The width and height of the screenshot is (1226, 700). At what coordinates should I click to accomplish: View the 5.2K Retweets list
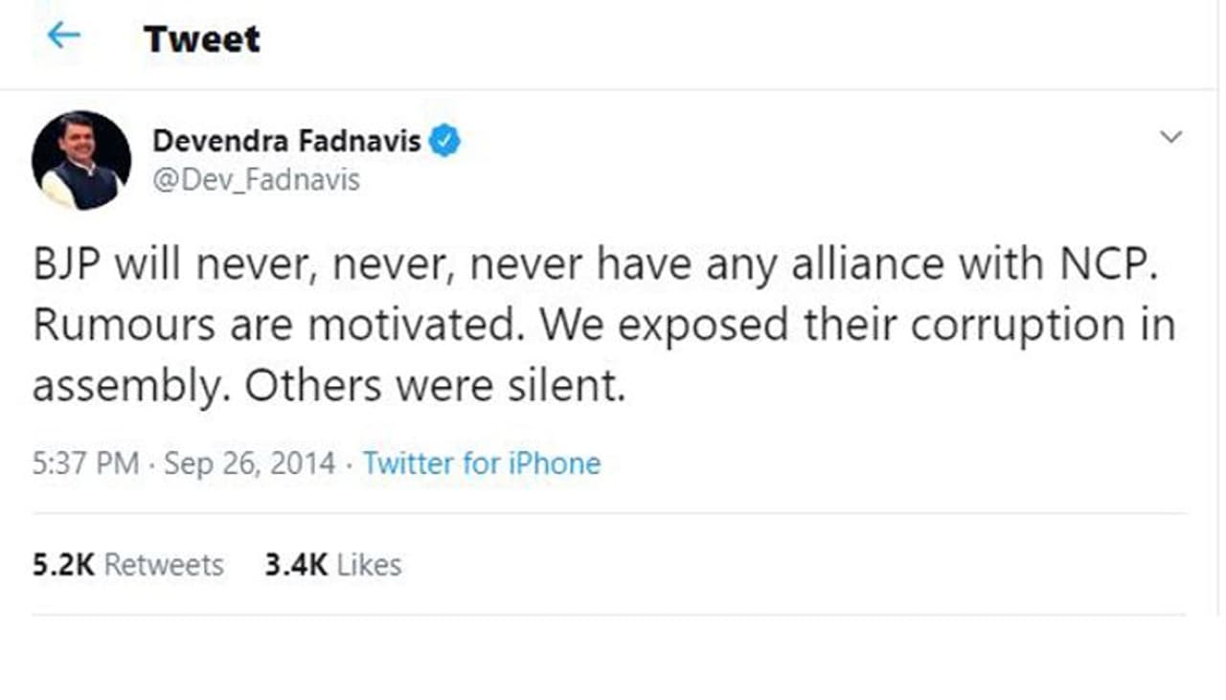[127, 565]
